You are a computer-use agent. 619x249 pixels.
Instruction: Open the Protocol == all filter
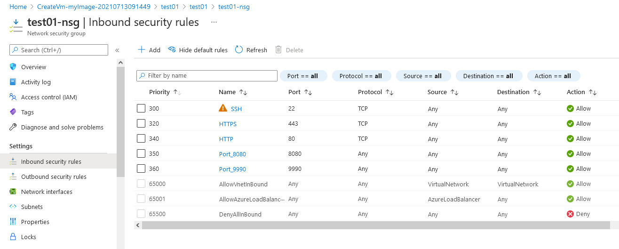pyautogui.click(x=360, y=76)
